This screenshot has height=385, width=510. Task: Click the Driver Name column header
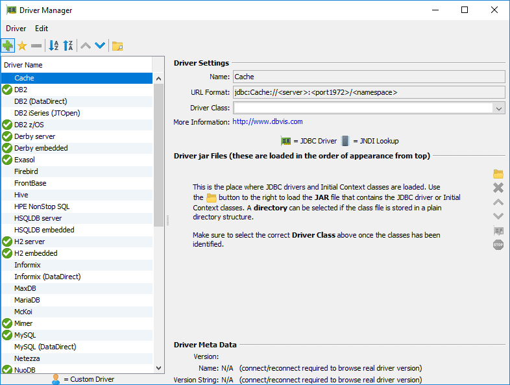coord(77,65)
